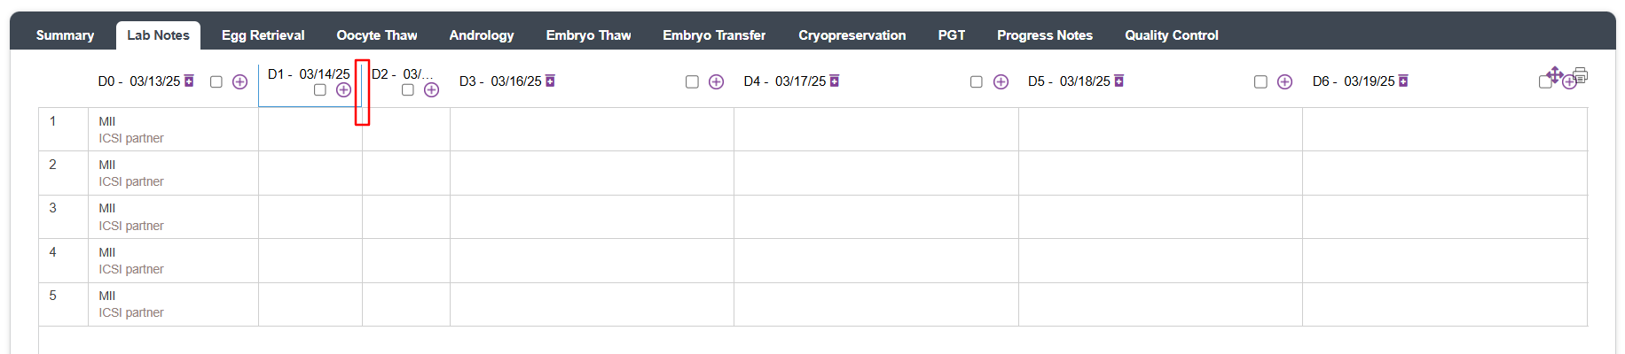Tick the D5 column checkbox

pyautogui.click(x=1260, y=82)
